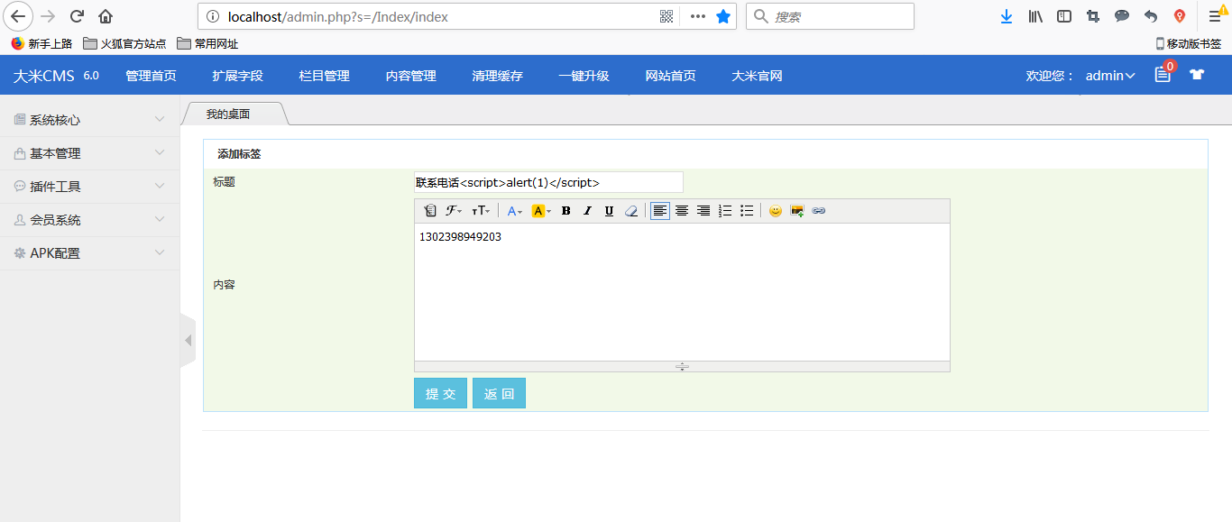1232x522 pixels.
Task: Open the emoticon smiley picker
Action: point(776,211)
